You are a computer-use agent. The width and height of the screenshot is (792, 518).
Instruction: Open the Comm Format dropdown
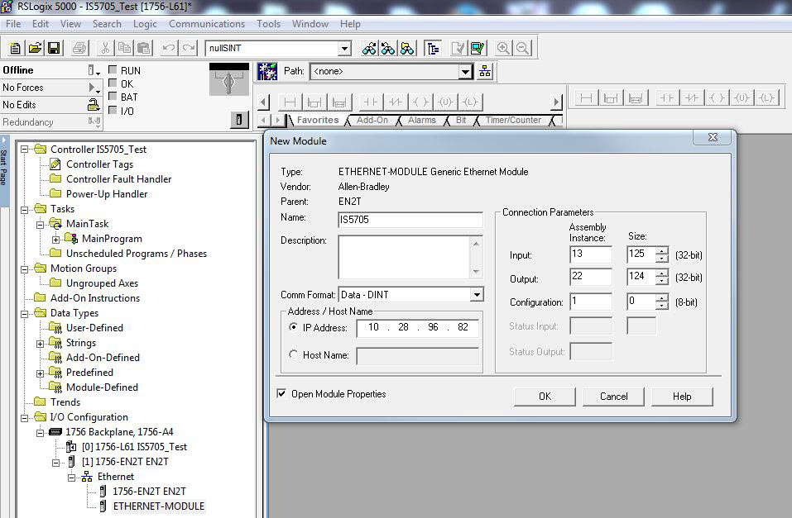tap(476, 295)
